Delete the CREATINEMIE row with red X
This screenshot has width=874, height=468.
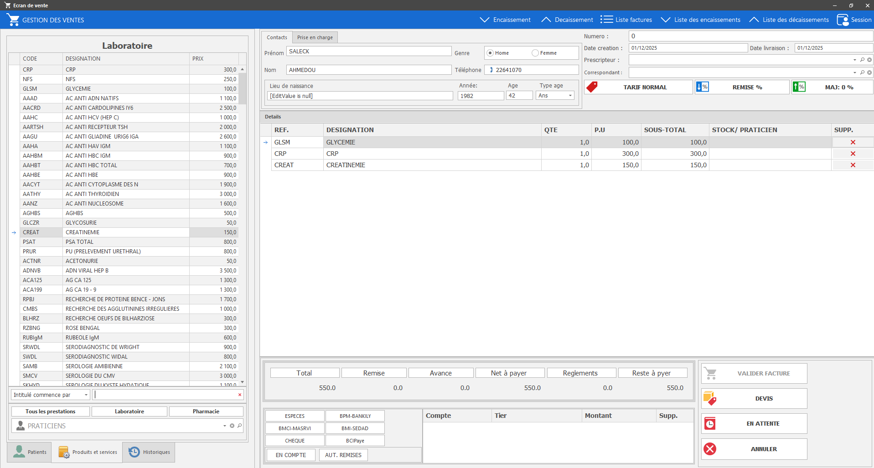[x=853, y=165]
